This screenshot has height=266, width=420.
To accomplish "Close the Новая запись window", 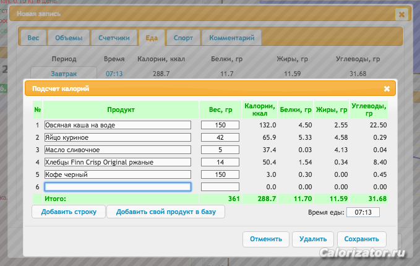I will tap(401, 14).
